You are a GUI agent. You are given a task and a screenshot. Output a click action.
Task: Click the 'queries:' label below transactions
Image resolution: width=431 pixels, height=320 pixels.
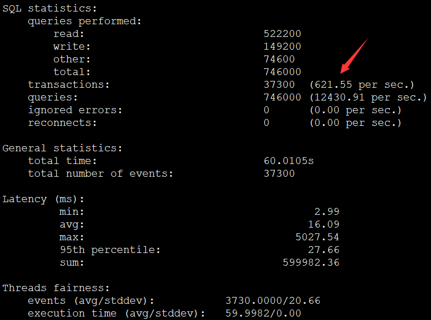coord(53,98)
